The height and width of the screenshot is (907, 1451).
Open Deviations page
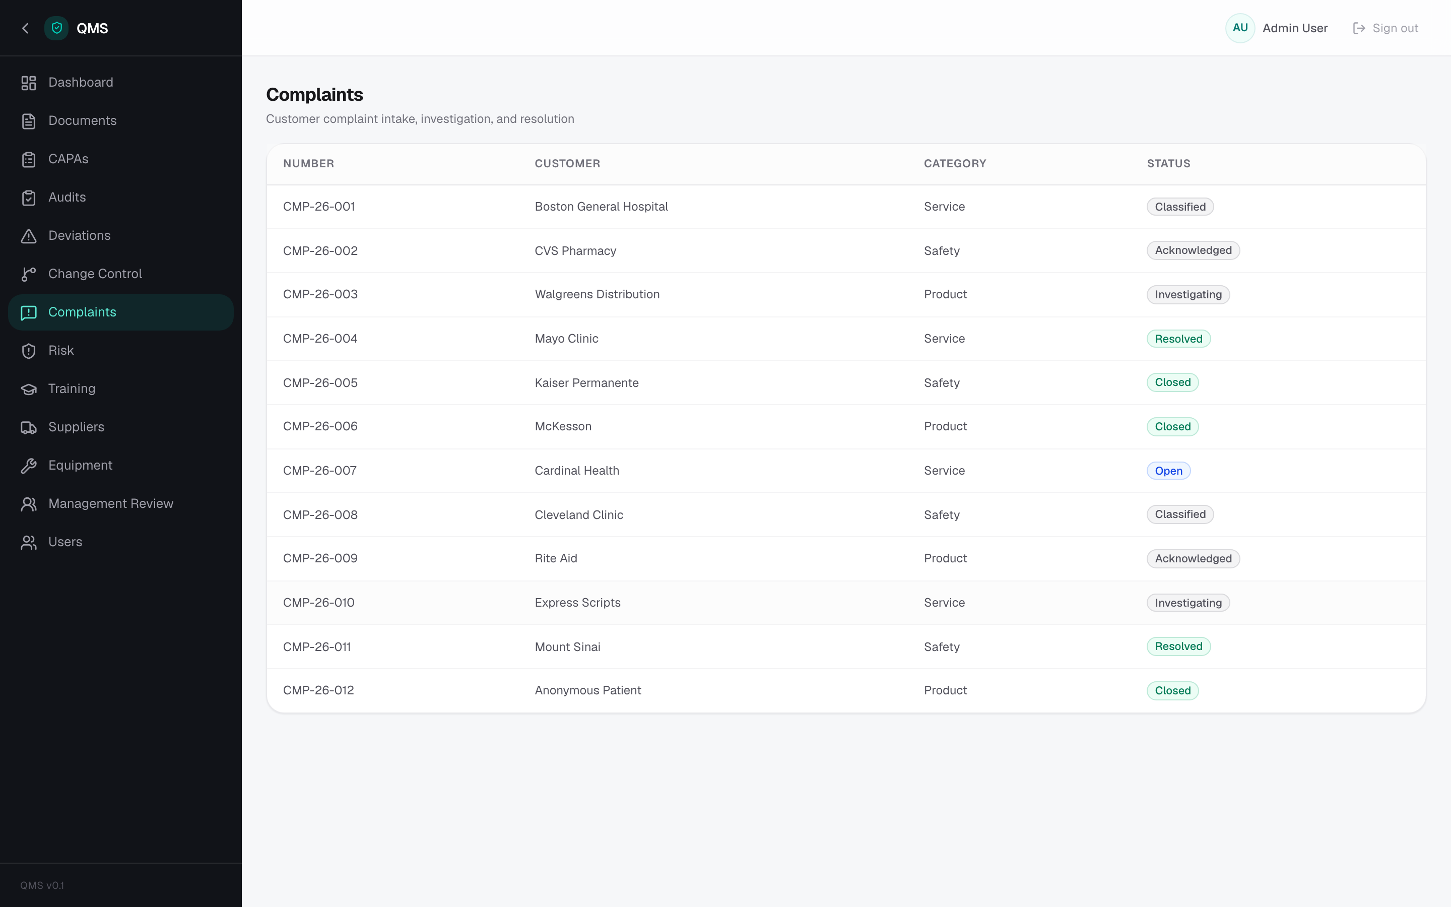click(120, 236)
